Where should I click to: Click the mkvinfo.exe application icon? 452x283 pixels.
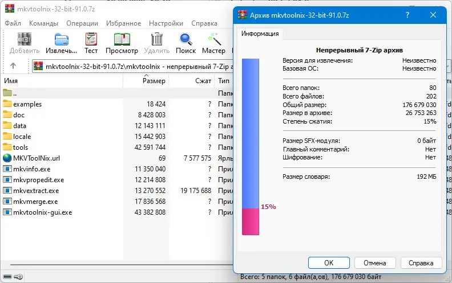[7, 169]
